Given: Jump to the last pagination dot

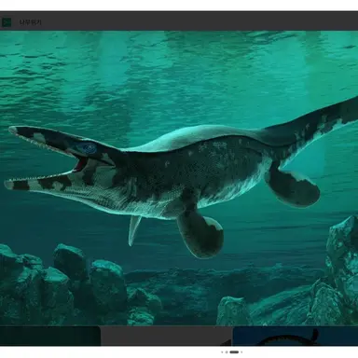Looking at the screenshot, I should [241, 352].
